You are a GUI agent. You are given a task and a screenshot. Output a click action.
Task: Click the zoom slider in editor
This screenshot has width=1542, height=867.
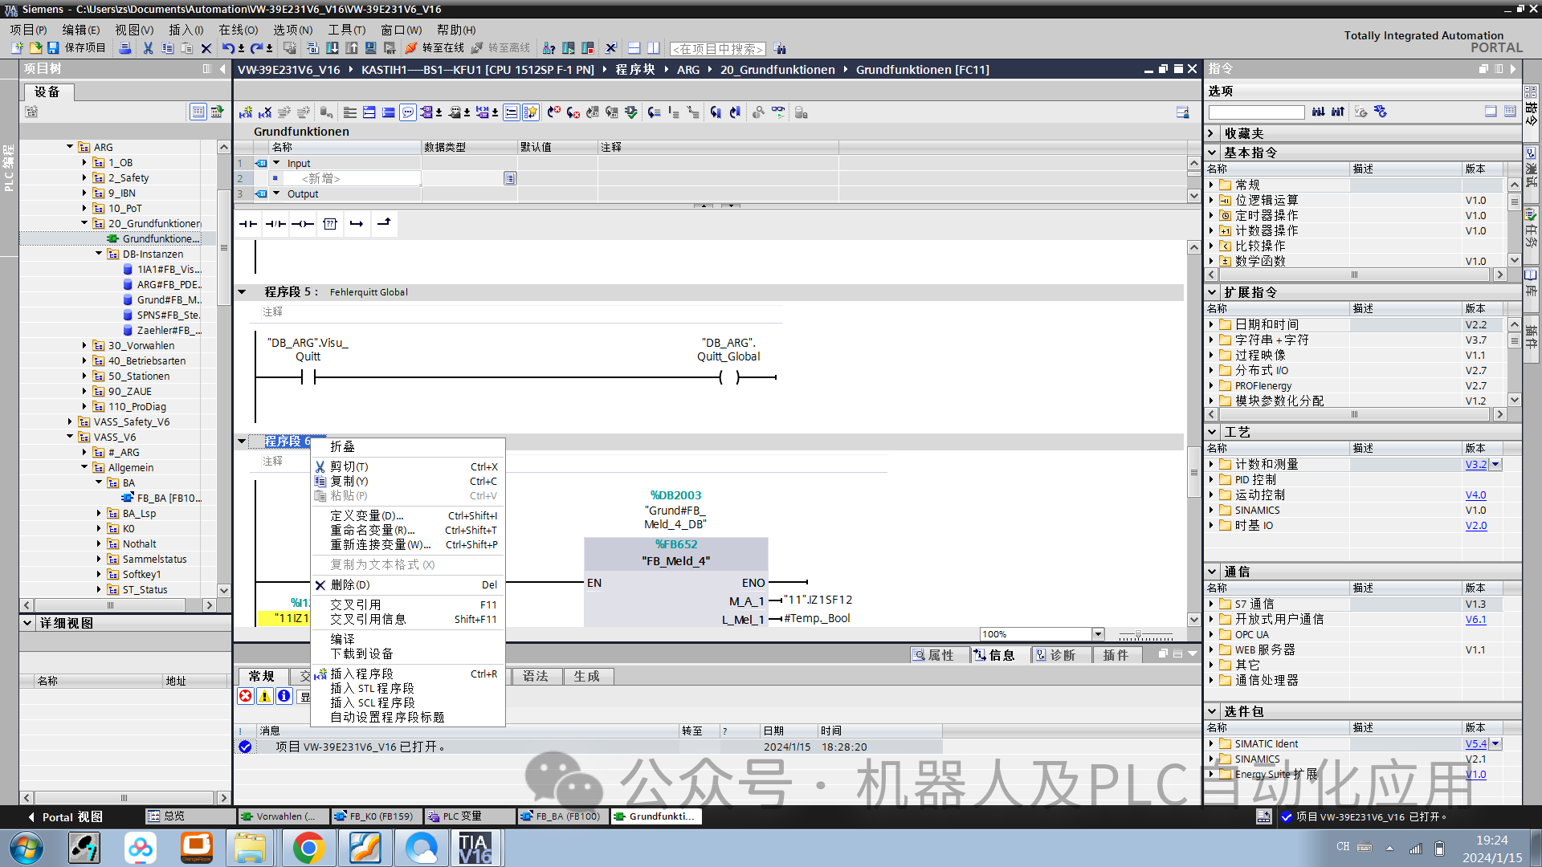1138,634
